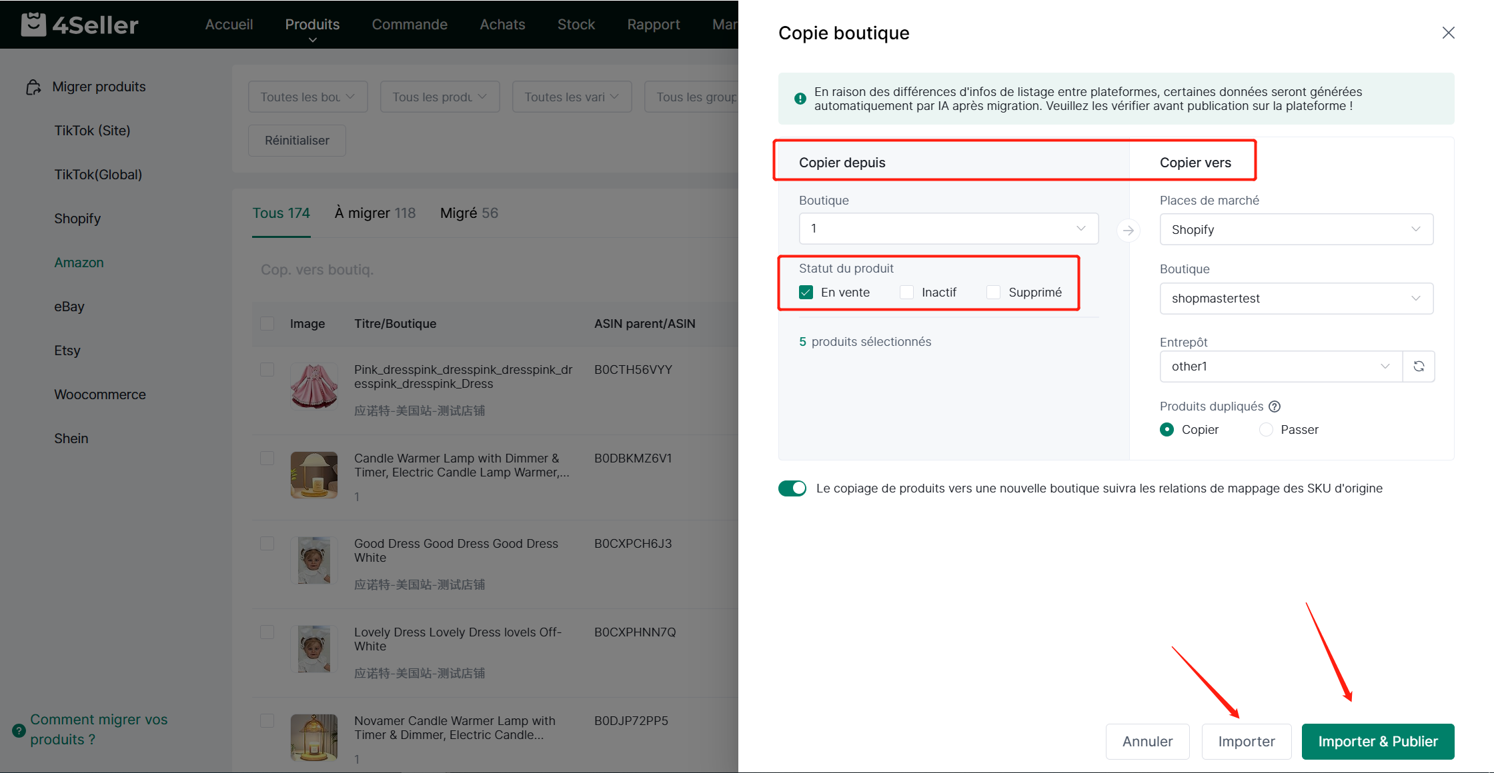The height and width of the screenshot is (773, 1494).
Task: Open the Candle Warmer Lamp thumbnail
Action: coord(314,475)
